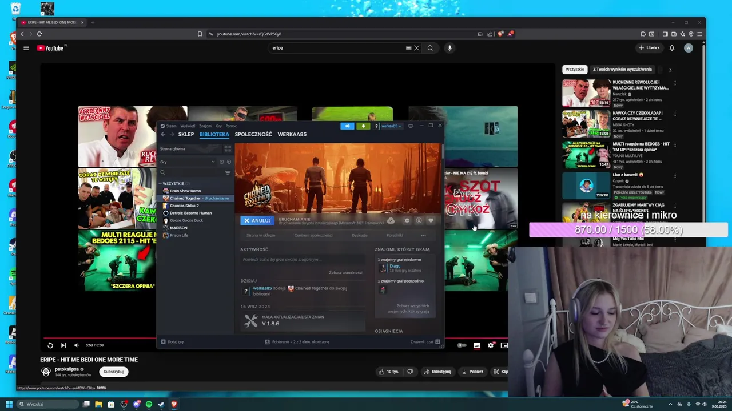Open more game links ellipsis
Screen dimensions: 732x411
pyautogui.click(x=423, y=235)
